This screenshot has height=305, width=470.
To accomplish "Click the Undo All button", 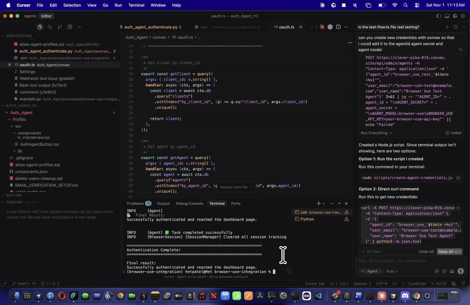I will point(426,252).
